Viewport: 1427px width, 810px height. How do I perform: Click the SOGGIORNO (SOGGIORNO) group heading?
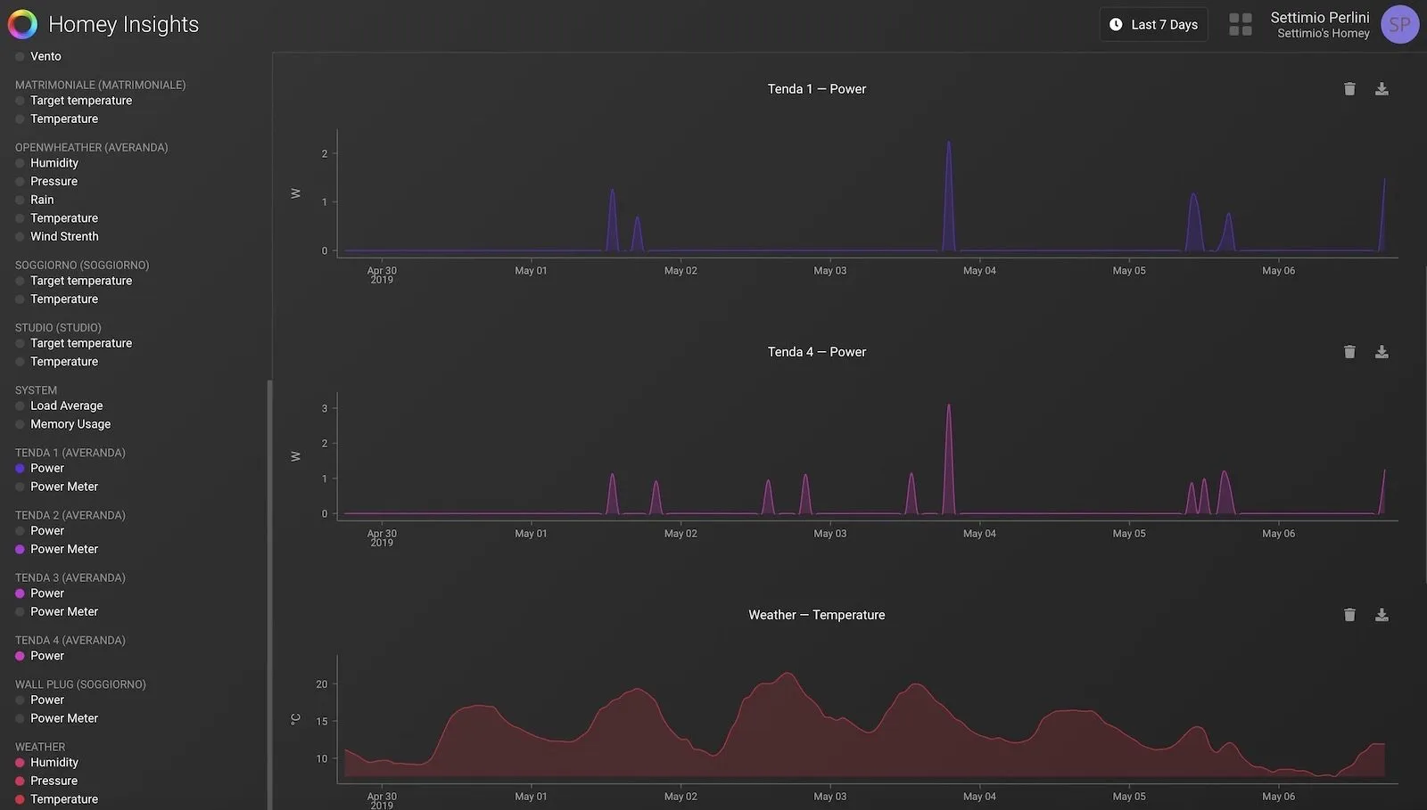pyautogui.click(x=82, y=265)
